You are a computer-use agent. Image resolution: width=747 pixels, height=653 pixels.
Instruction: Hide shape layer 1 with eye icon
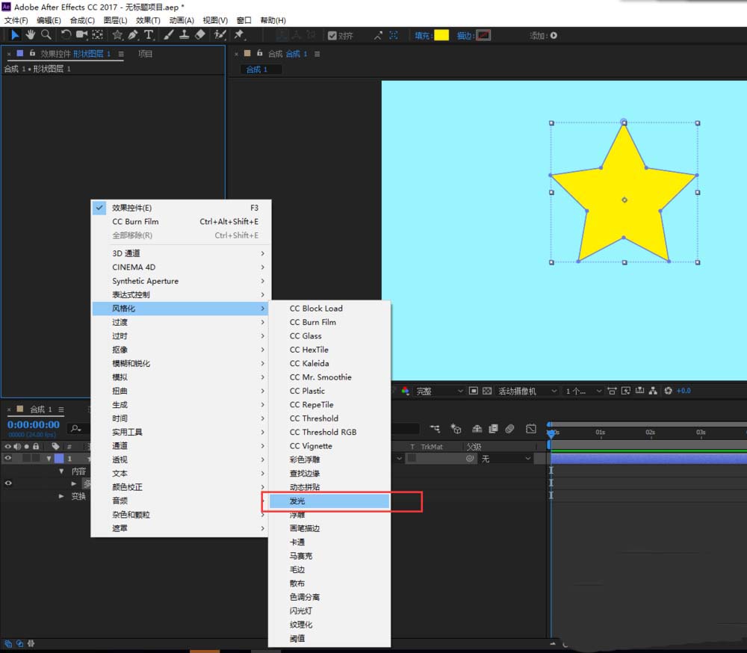[8, 459]
